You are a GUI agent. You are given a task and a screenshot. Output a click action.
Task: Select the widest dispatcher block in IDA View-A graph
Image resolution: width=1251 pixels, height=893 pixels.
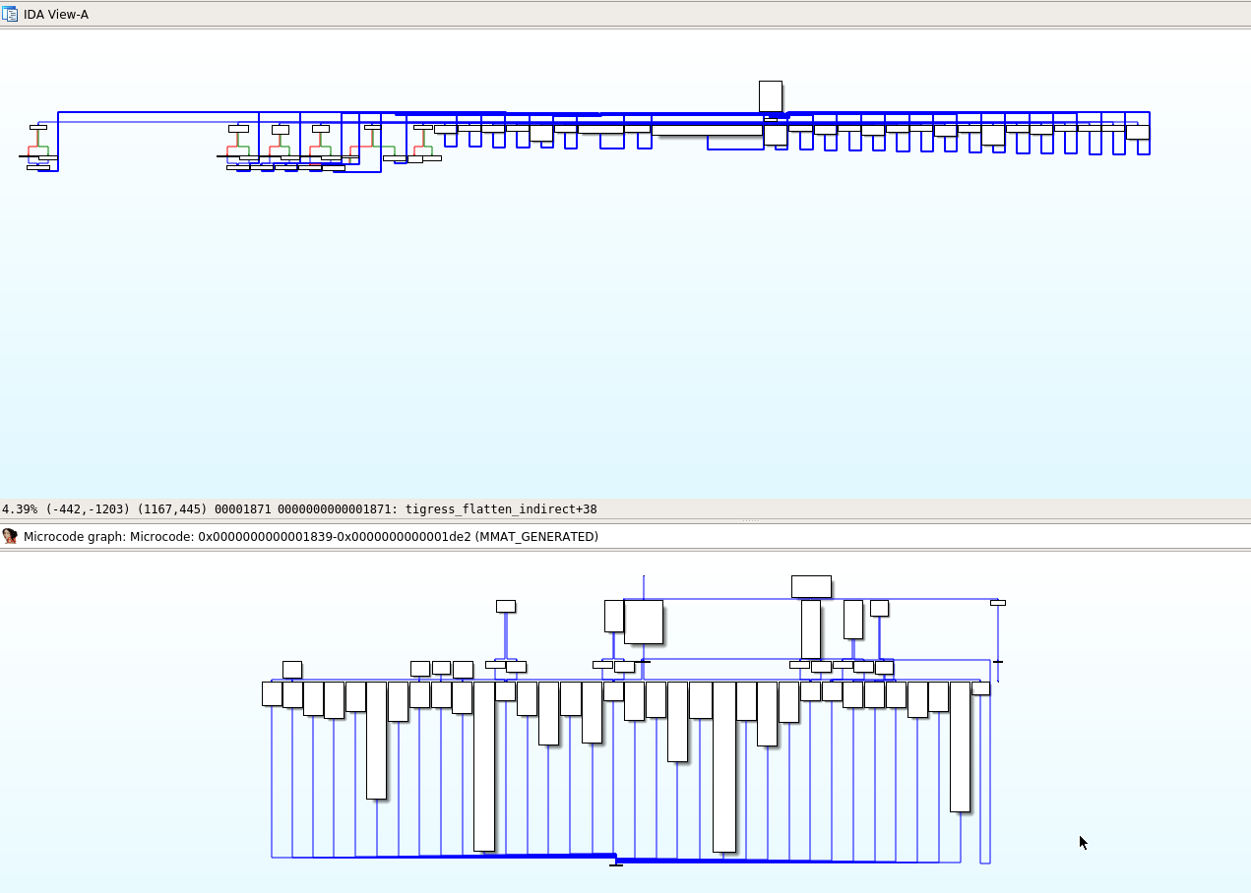click(707, 130)
